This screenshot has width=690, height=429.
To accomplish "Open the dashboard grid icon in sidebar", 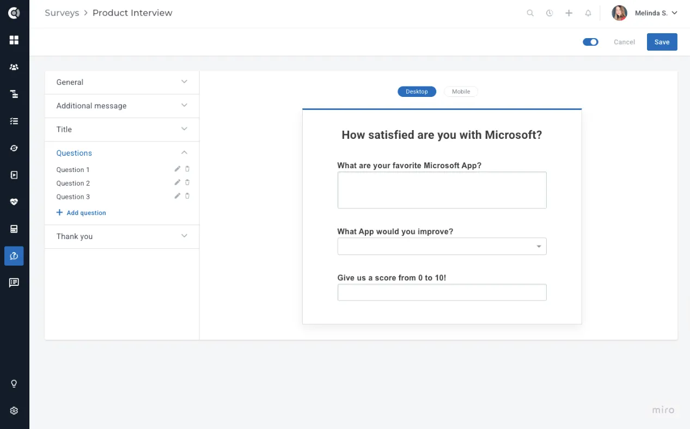I will click(14, 40).
